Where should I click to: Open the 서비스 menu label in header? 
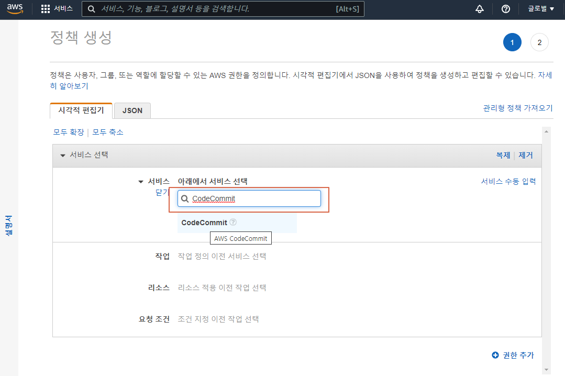click(x=63, y=9)
